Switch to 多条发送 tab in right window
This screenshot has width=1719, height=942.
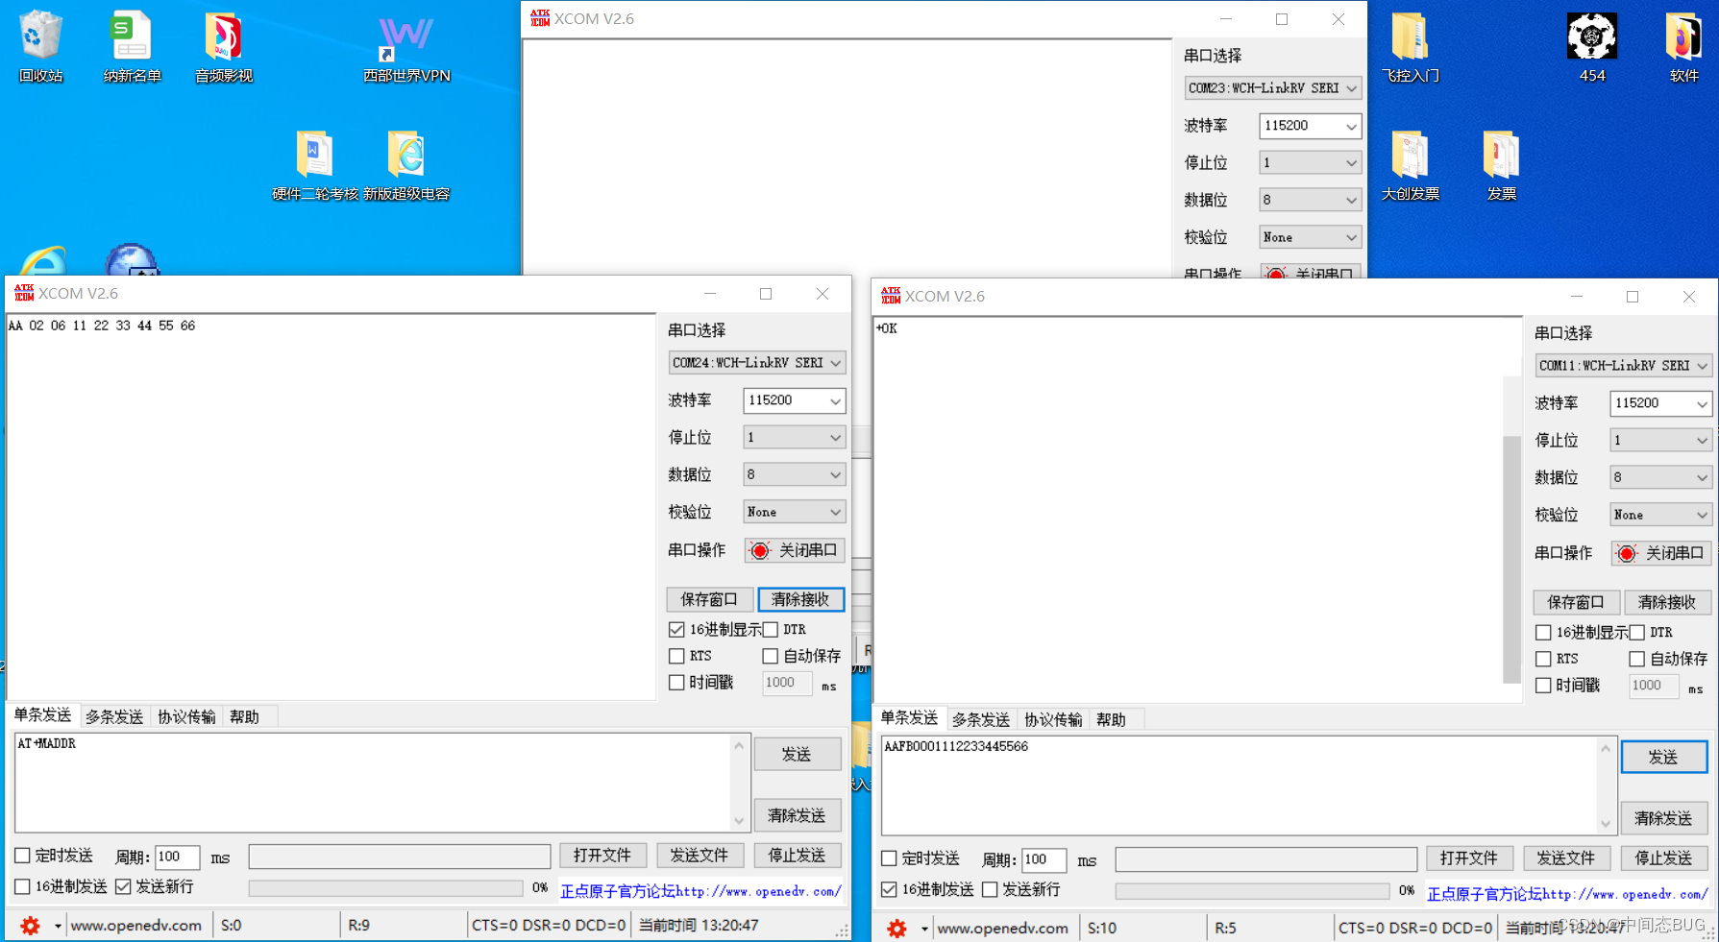(x=981, y=719)
